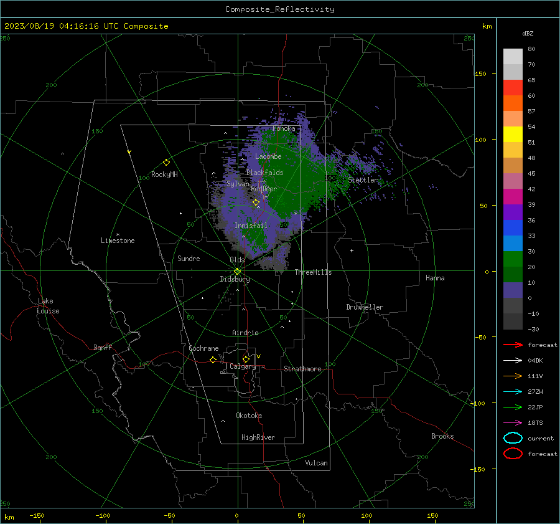This screenshot has height=524, width=560.
Task: Click the Banff city label
Action: coord(103,347)
